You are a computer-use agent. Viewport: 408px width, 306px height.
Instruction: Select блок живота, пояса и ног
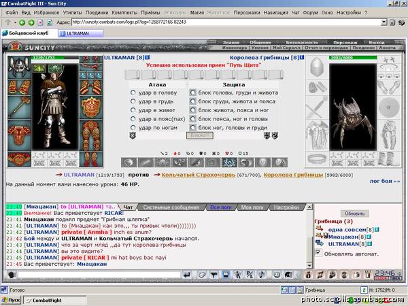[x=193, y=110]
